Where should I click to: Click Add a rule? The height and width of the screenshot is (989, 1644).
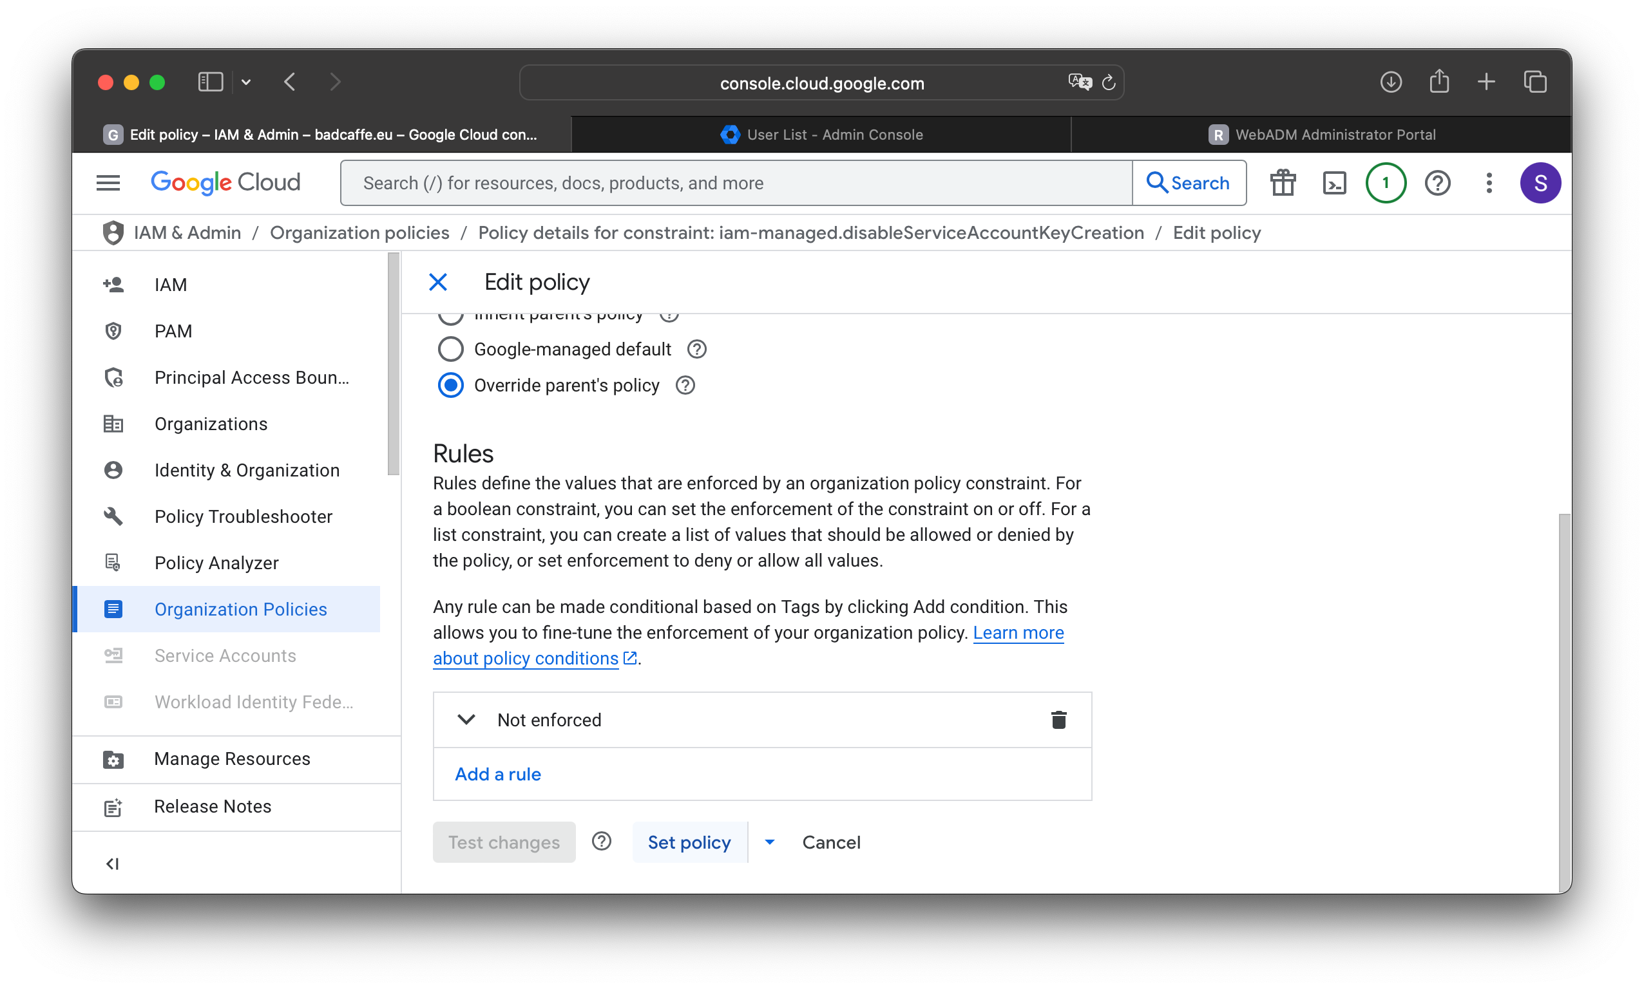[497, 774]
